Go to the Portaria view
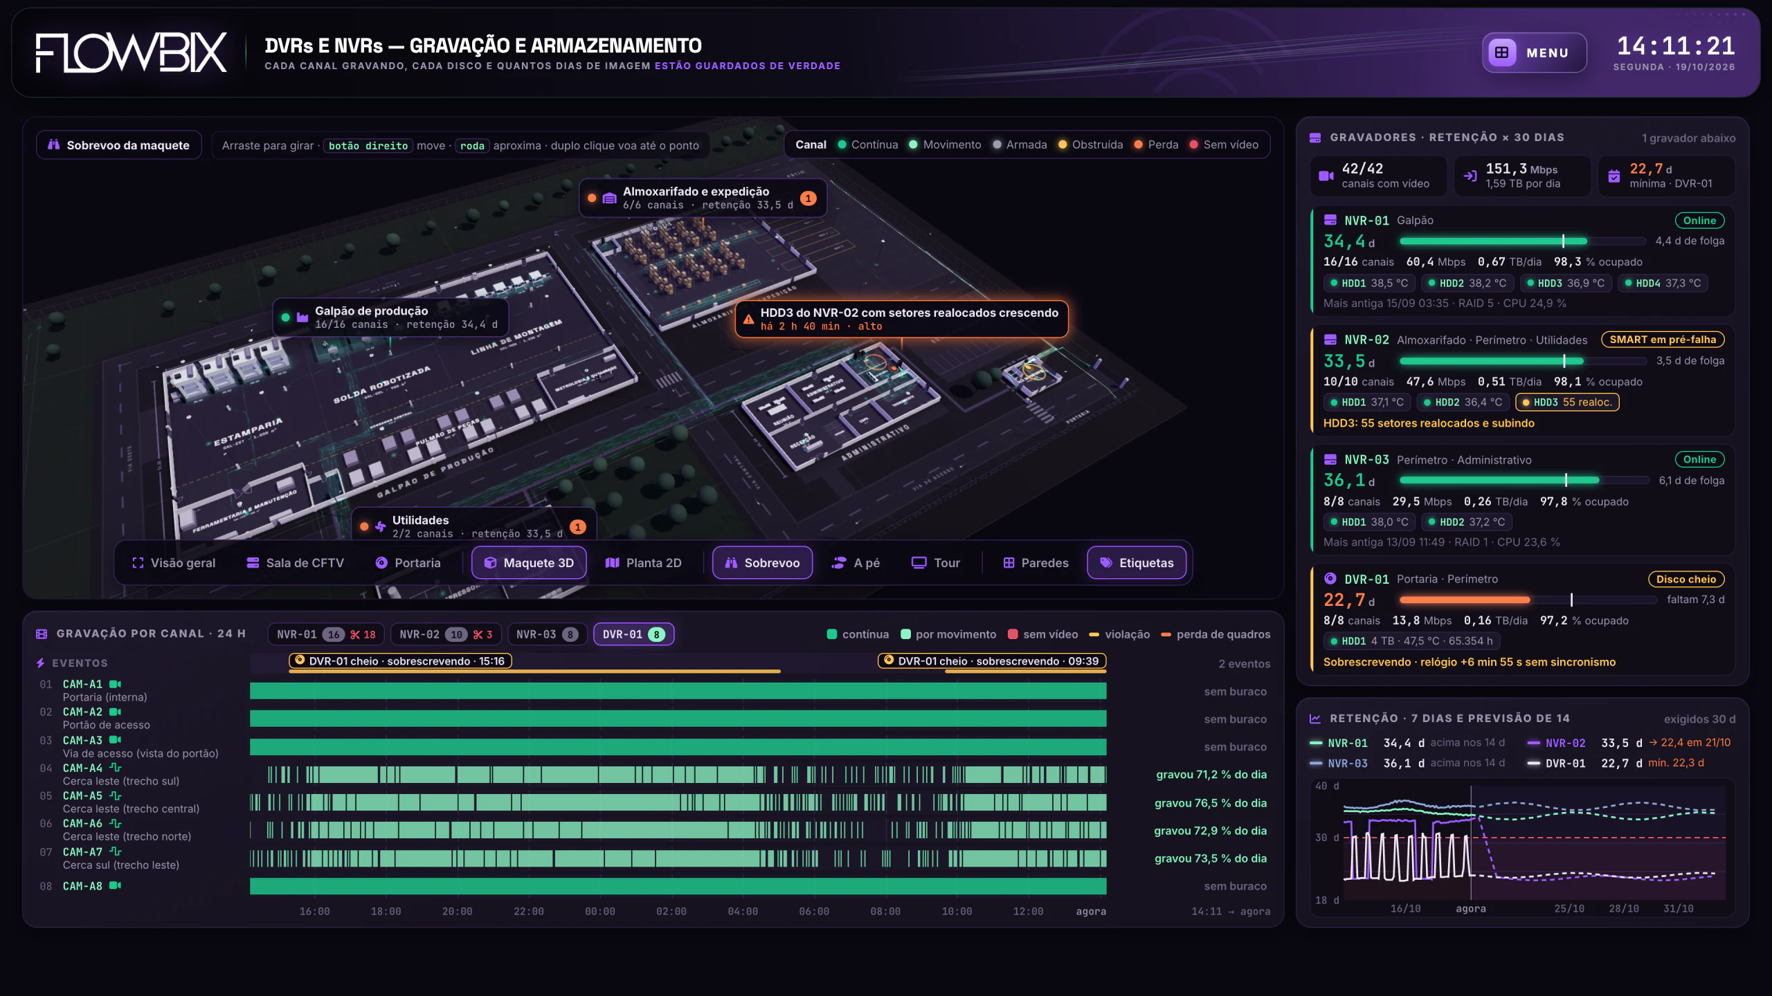The height and width of the screenshot is (996, 1772). [408, 563]
